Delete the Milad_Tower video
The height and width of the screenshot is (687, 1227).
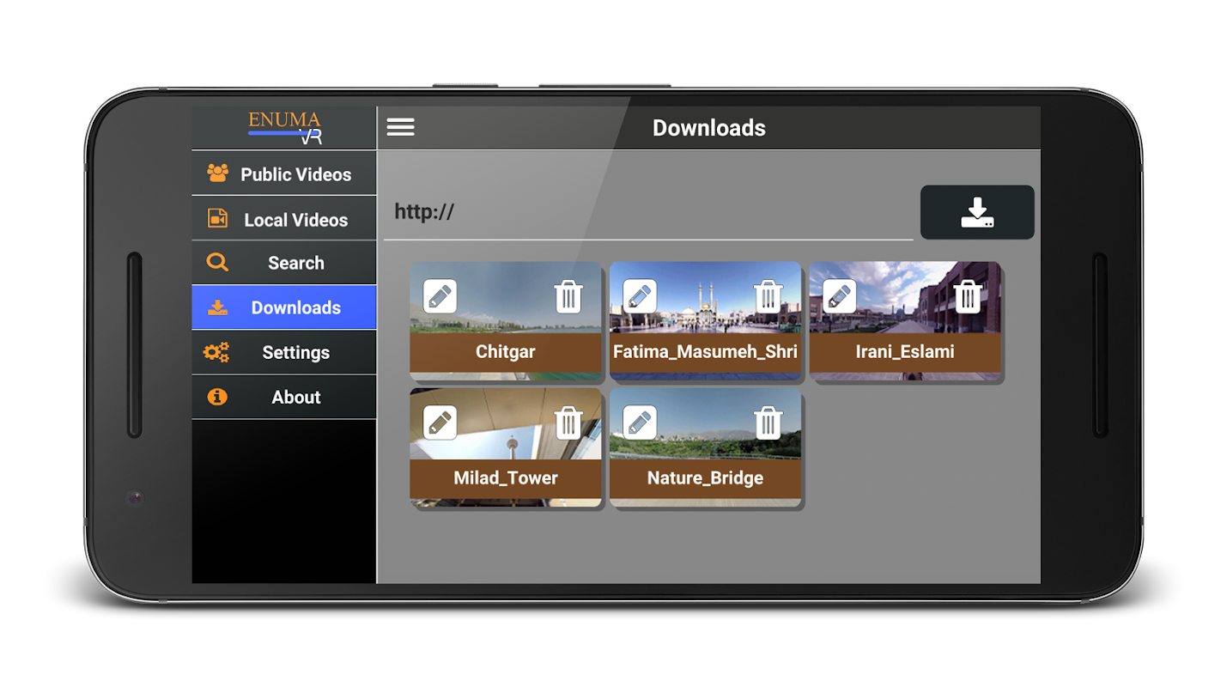[568, 423]
